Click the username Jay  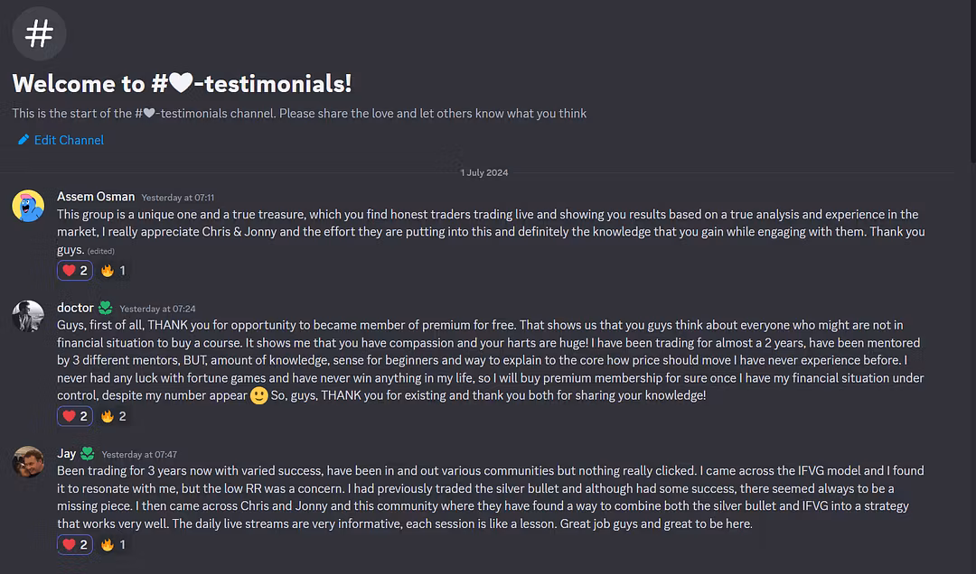(x=66, y=454)
